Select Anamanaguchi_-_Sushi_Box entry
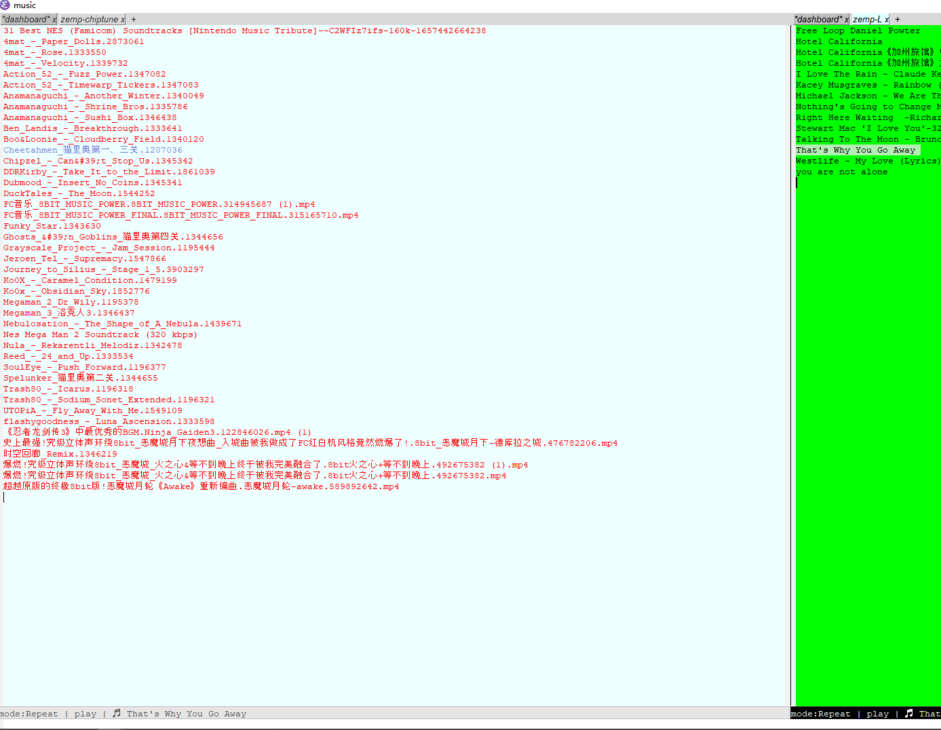 tap(90, 117)
